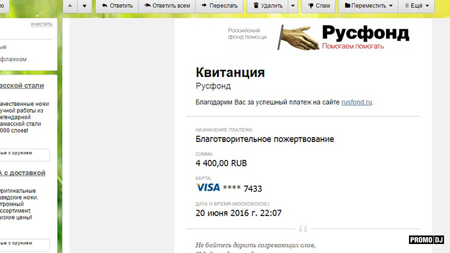This screenshot has height=253, width=450.
Task: Click the upper с оружием ad box
Action: click(24, 154)
